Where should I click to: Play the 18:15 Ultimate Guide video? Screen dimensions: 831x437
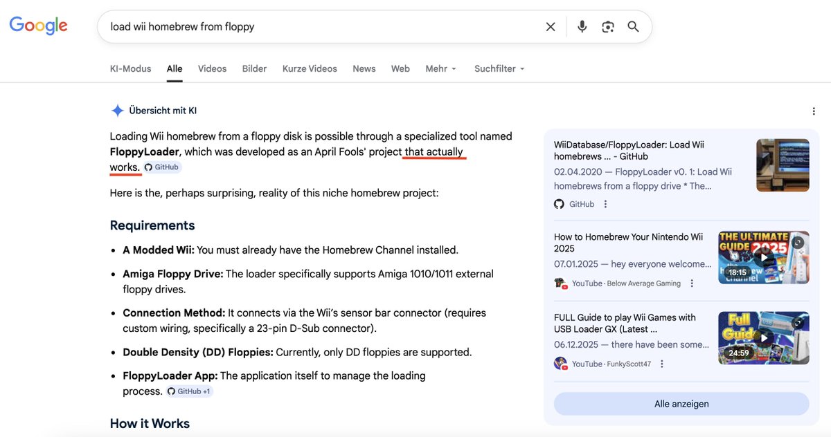[x=763, y=257]
